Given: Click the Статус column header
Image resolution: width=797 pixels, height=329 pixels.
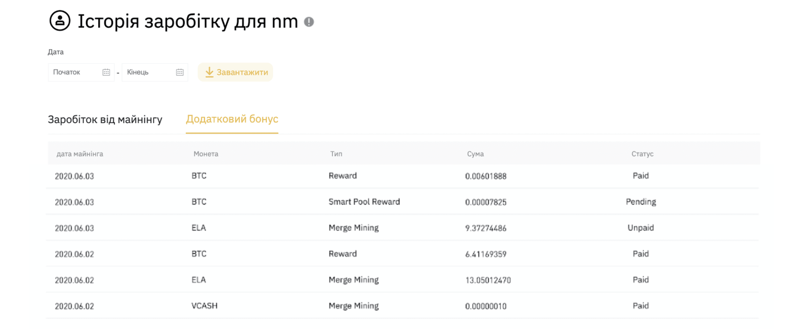Looking at the screenshot, I should [x=642, y=154].
